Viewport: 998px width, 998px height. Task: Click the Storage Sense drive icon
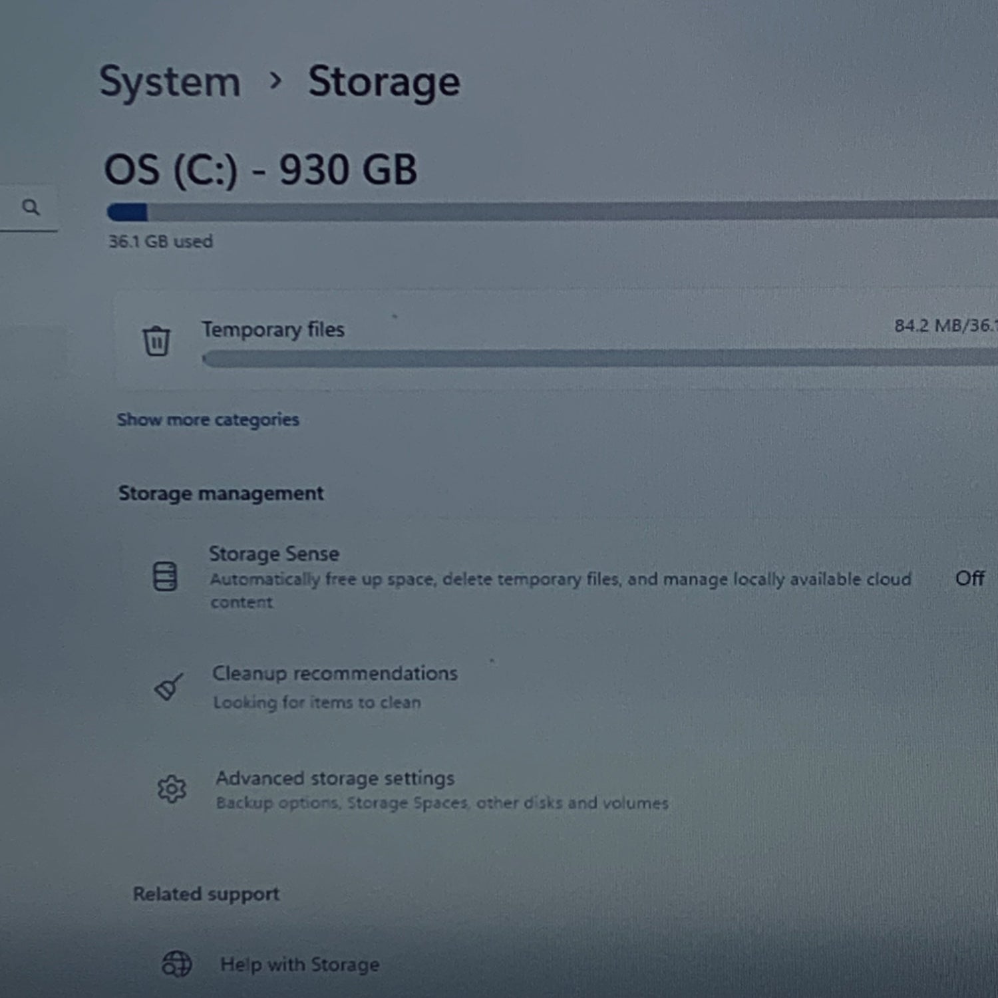(x=165, y=576)
